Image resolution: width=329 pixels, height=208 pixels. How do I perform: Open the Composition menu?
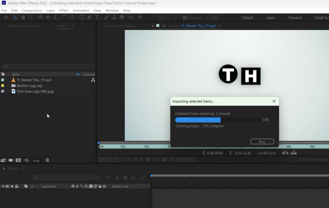click(32, 11)
